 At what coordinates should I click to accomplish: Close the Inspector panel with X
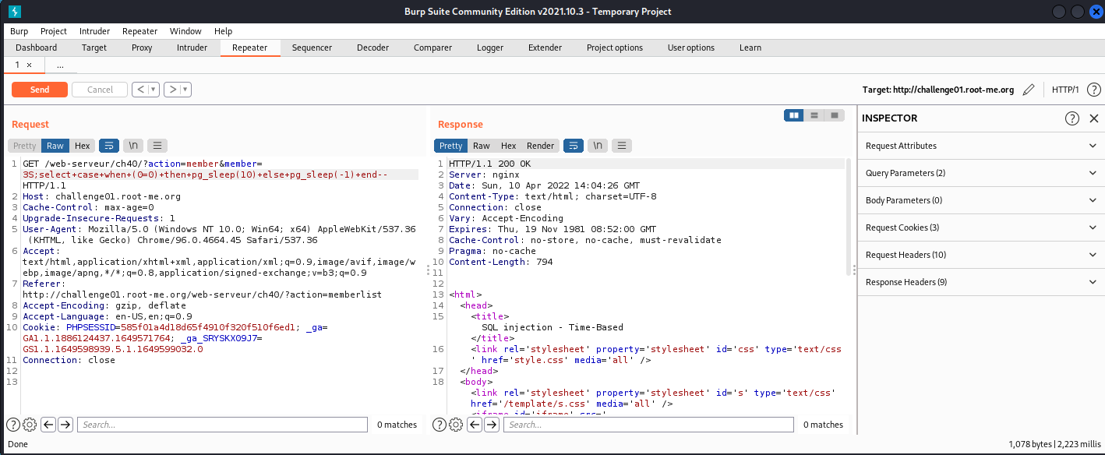click(x=1093, y=118)
